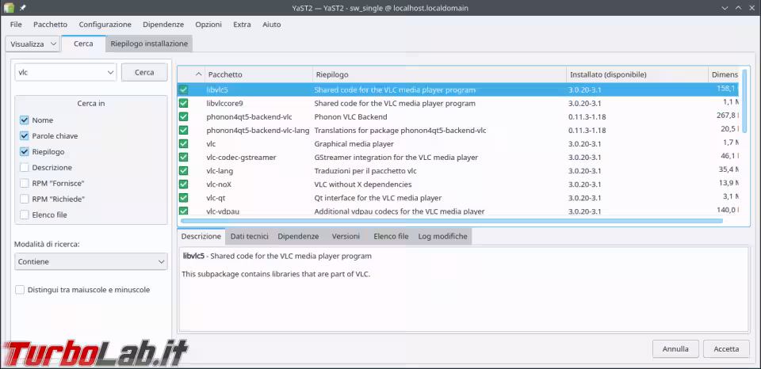761x369 pixels.
Task: Click the installed status icon for libvlc5
Action: click(x=184, y=90)
